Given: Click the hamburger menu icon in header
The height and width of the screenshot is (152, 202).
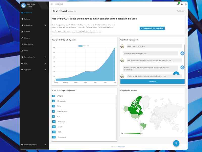Looking at the screenshot, I should 52,4.
